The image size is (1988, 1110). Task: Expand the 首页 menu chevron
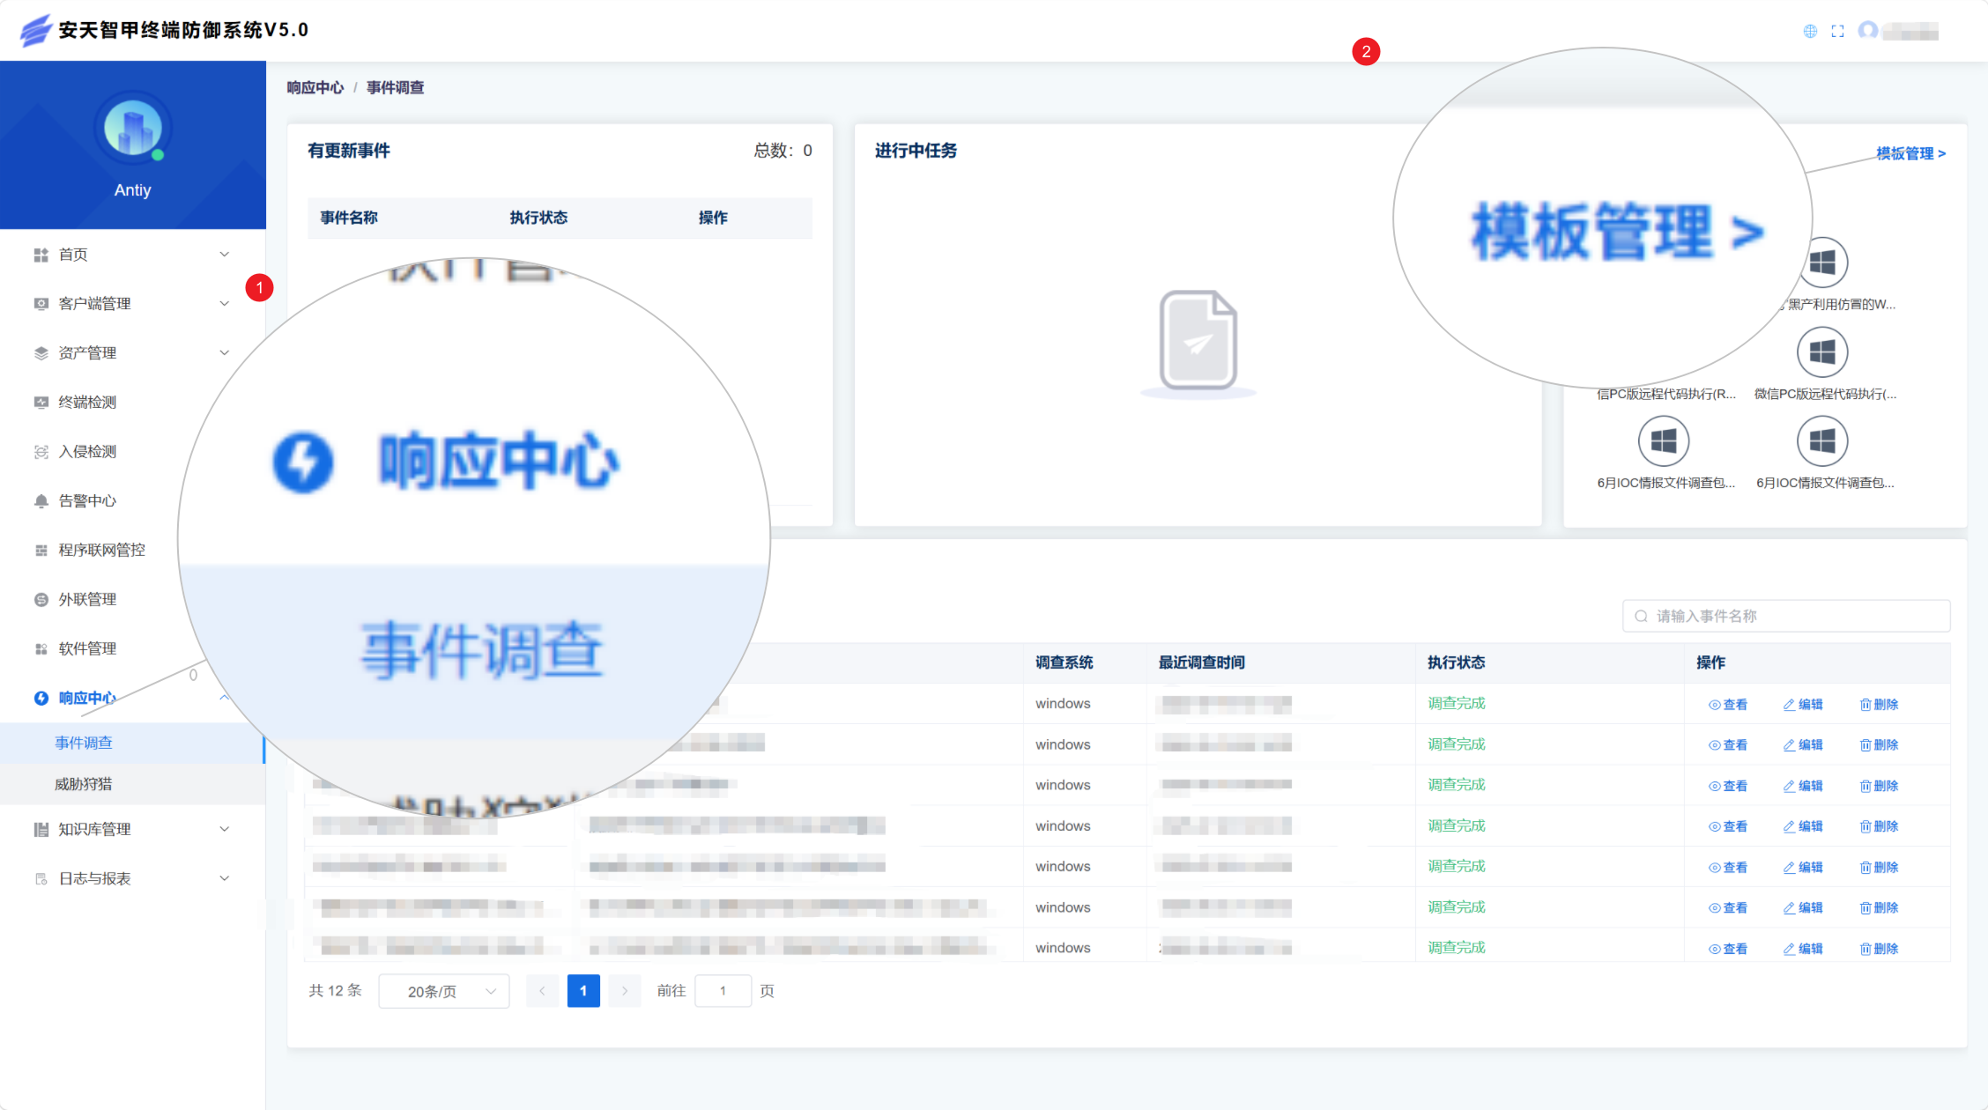pos(225,255)
